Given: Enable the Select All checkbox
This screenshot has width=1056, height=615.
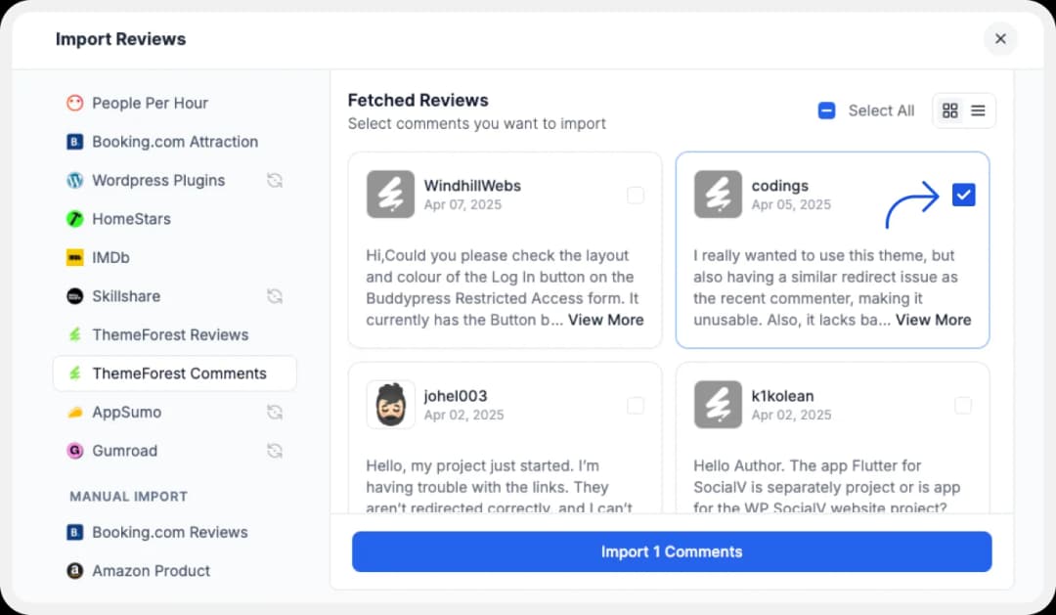Looking at the screenshot, I should (827, 110).
